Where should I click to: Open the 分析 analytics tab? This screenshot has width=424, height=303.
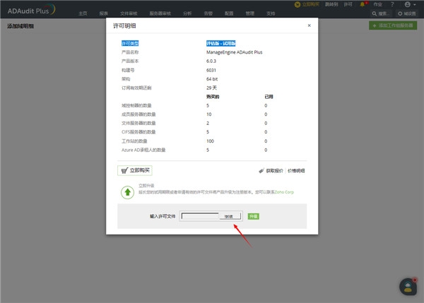[x=187, y=13]
